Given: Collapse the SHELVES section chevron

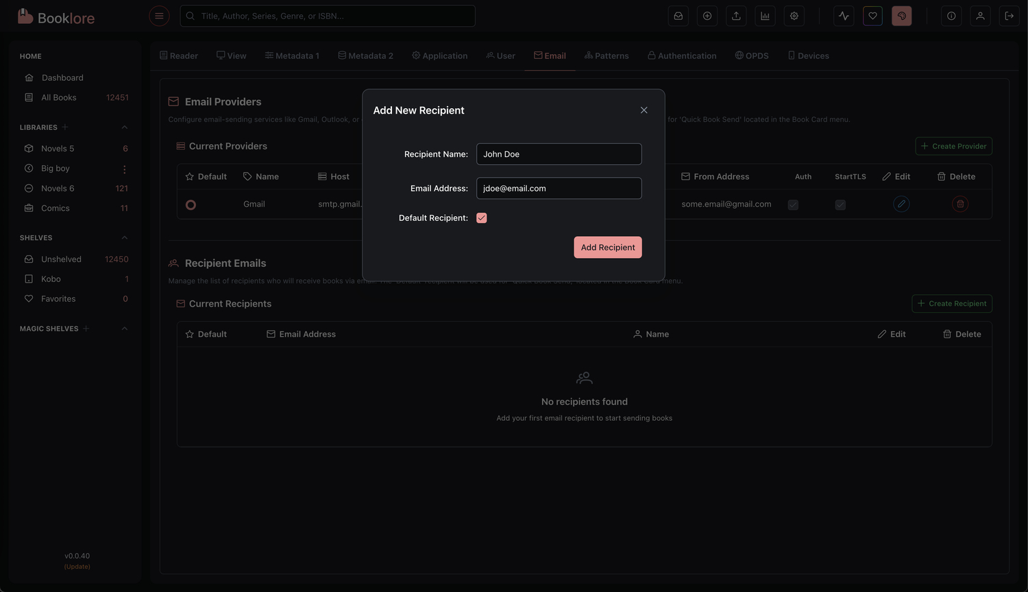Looking at the screenshot, I should 124,237.
